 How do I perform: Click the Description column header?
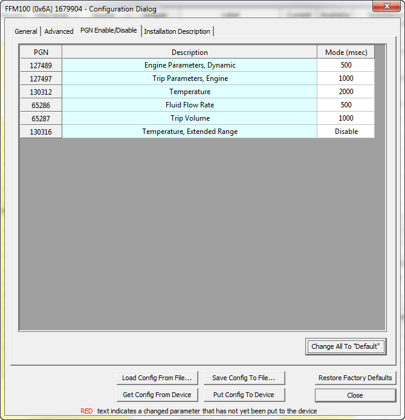point(189,52)
